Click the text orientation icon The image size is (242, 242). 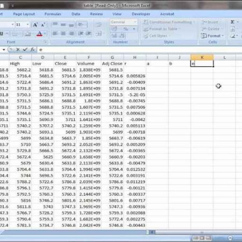click(x=81, y=24)
